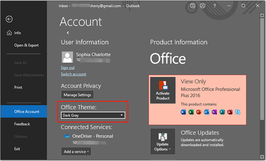Open the Info page
The width and height of the screenshot is (266, 161).
tap(18, 33)
